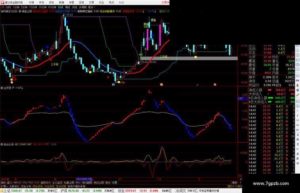Select 季 period in right sidebar
The image size is (300, 193).
pyautogui.click(x=298, y=159)
